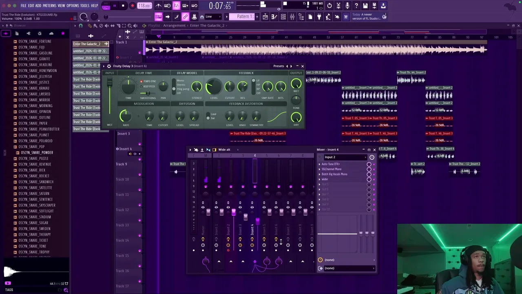Image resolution: width=522 pixels, height=294 pixels.
Task: Toggle PAT/SONG mode switch
Action: 106,6
